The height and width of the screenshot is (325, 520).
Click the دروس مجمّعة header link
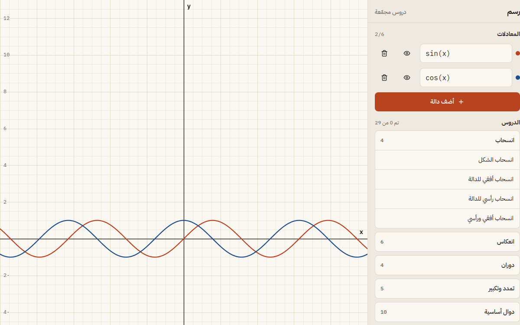pyautogui.click(x=390, y=12)
